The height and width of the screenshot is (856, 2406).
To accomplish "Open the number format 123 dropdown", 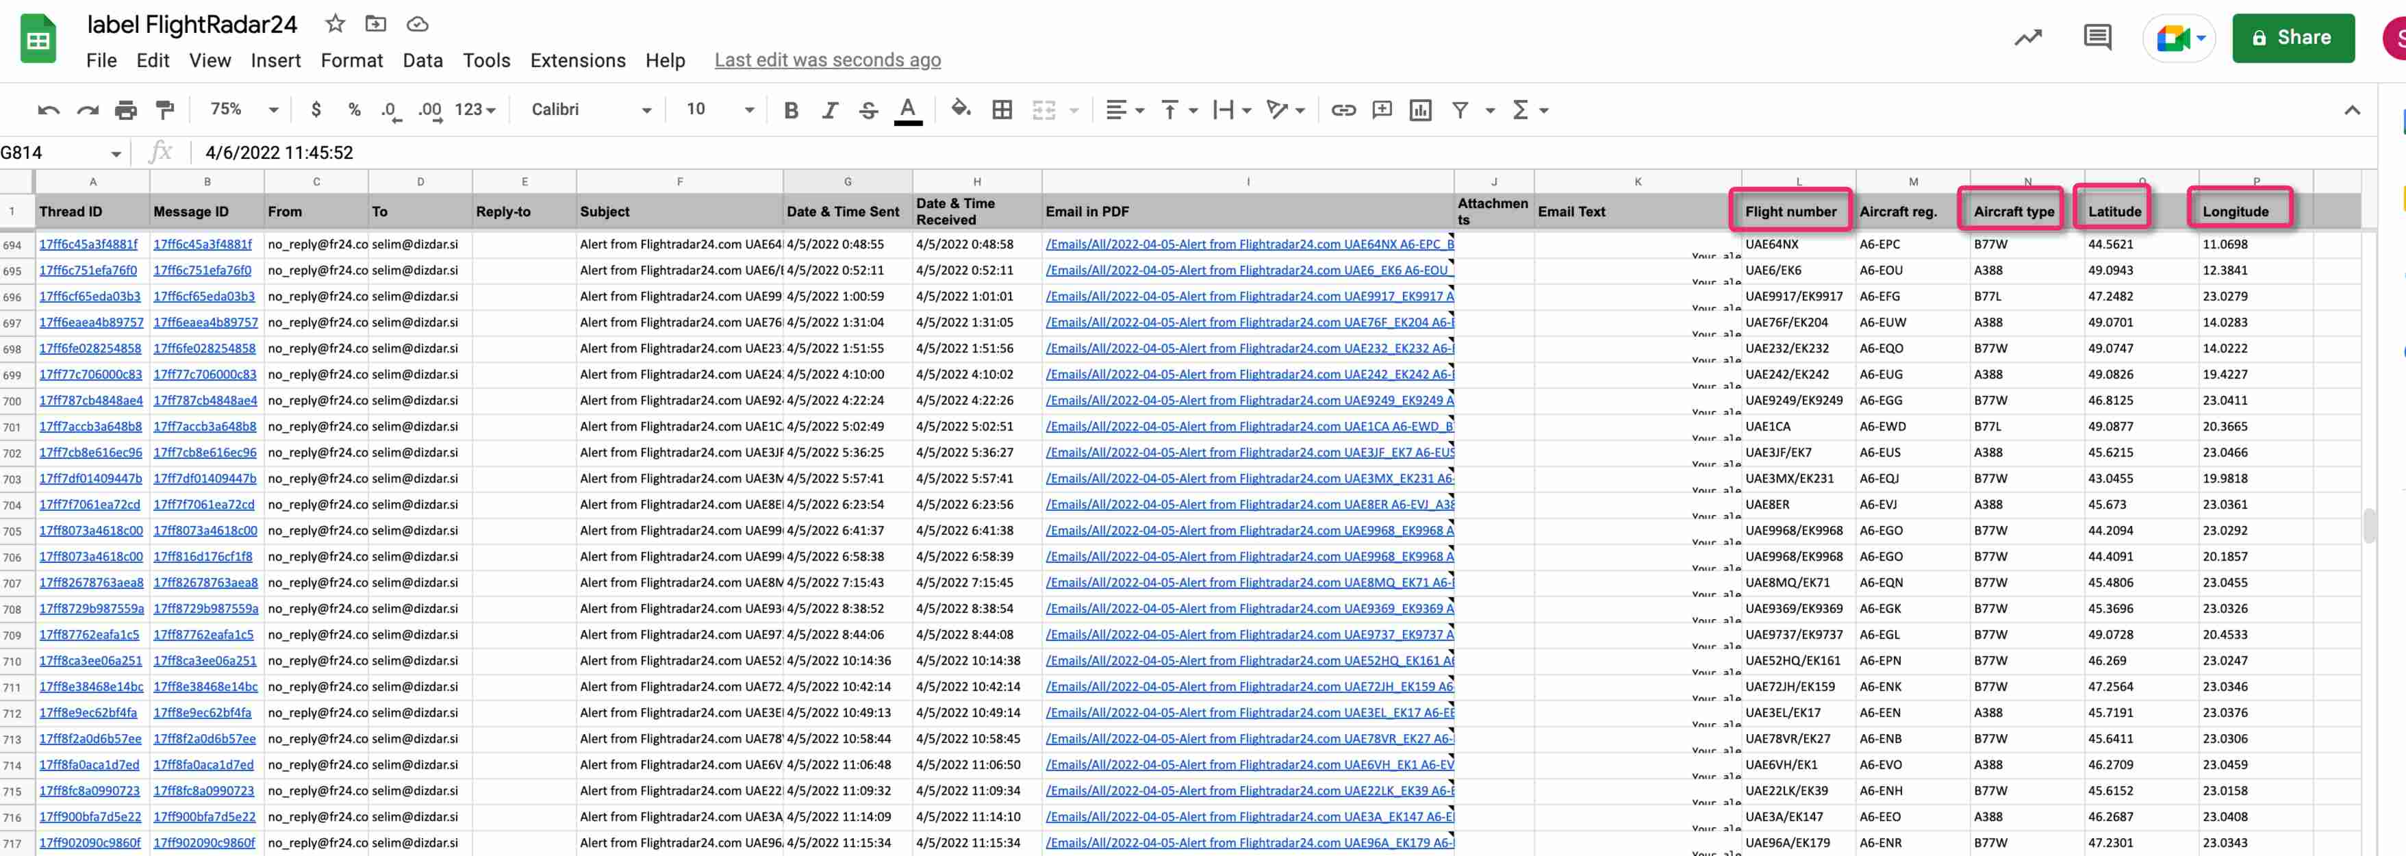I will click(x=475, y=110).
